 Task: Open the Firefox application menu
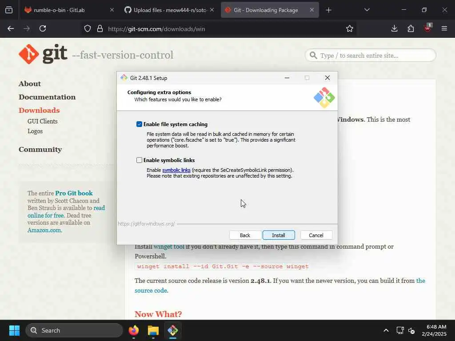(444, 29)
